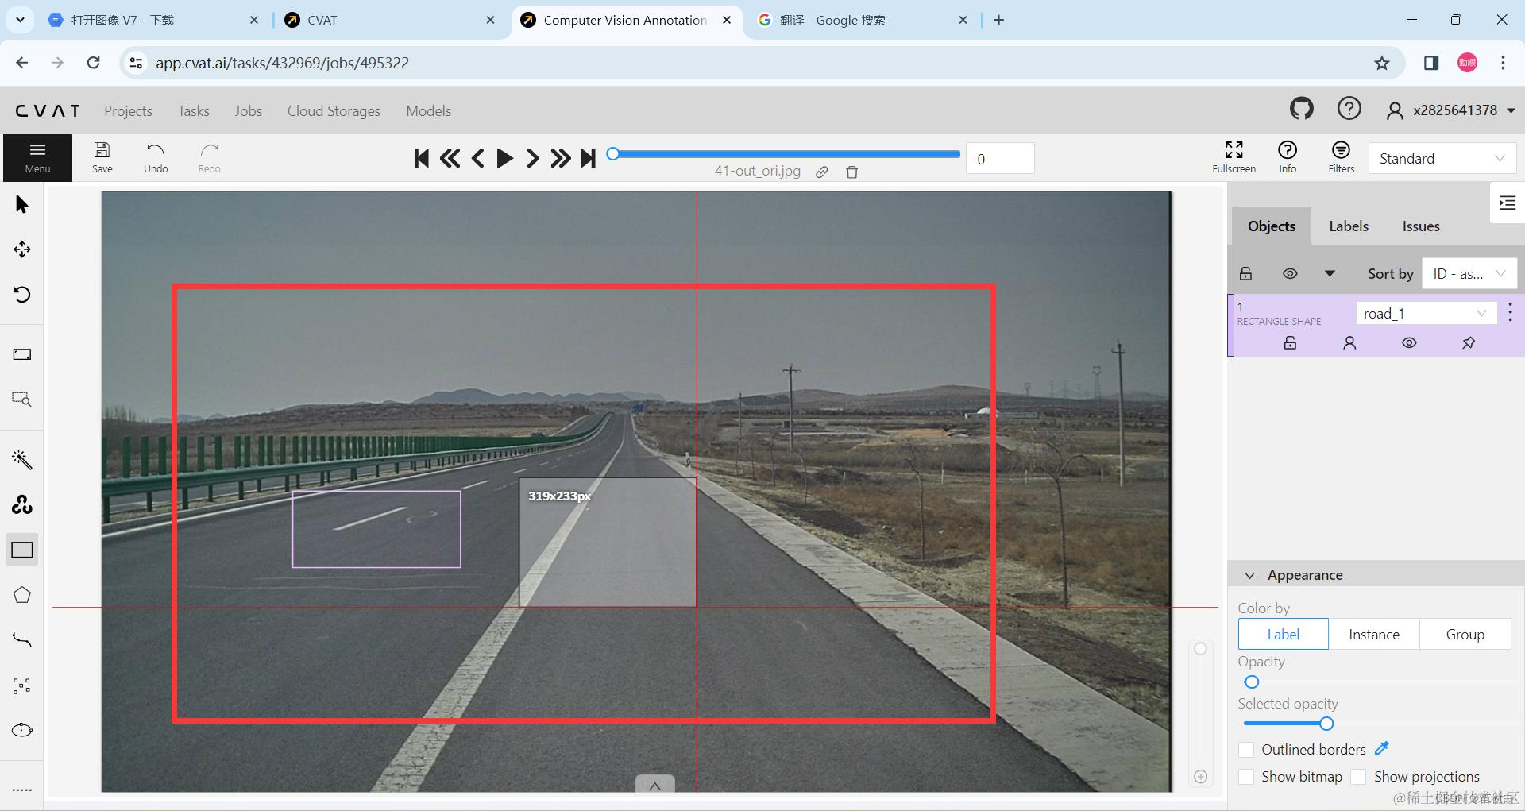
Task: Enable Outlined borders checkbox
Action: pyautogui.click(x=1246, y=749)
